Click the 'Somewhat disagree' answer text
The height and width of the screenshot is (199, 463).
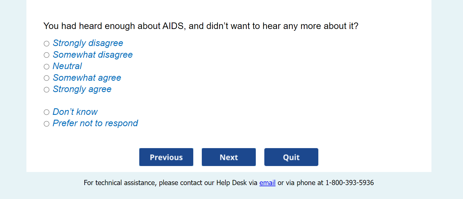(93, 55)
